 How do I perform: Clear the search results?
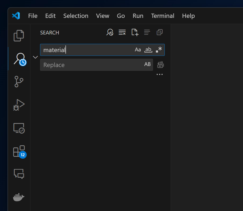coord(122,32)
